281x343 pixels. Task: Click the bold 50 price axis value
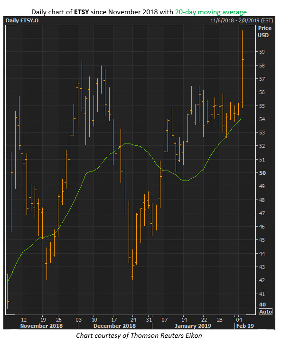[x=262, y=173]
